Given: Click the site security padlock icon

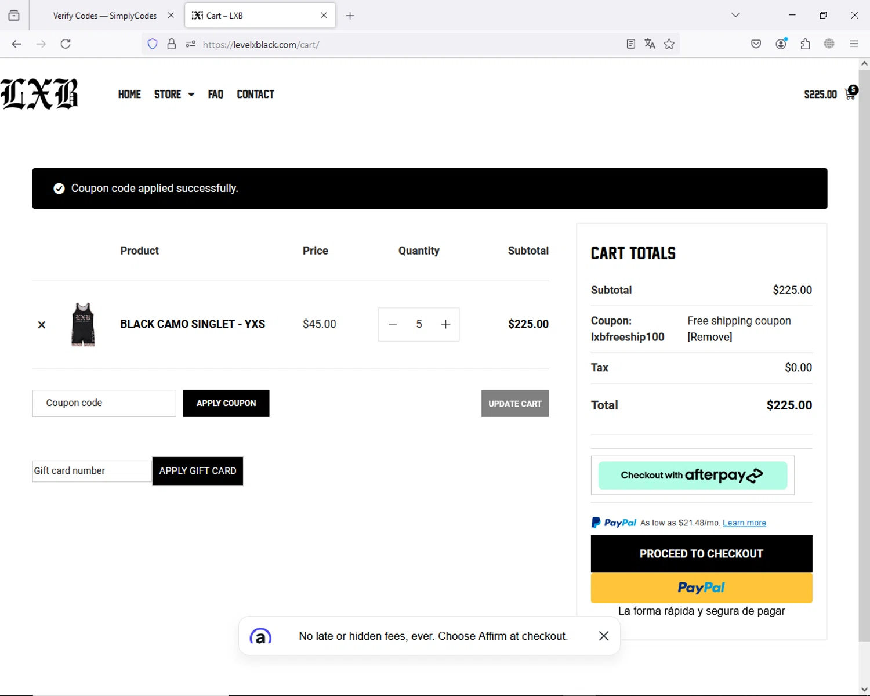Looking at the screenshot, I should [172, 44].
